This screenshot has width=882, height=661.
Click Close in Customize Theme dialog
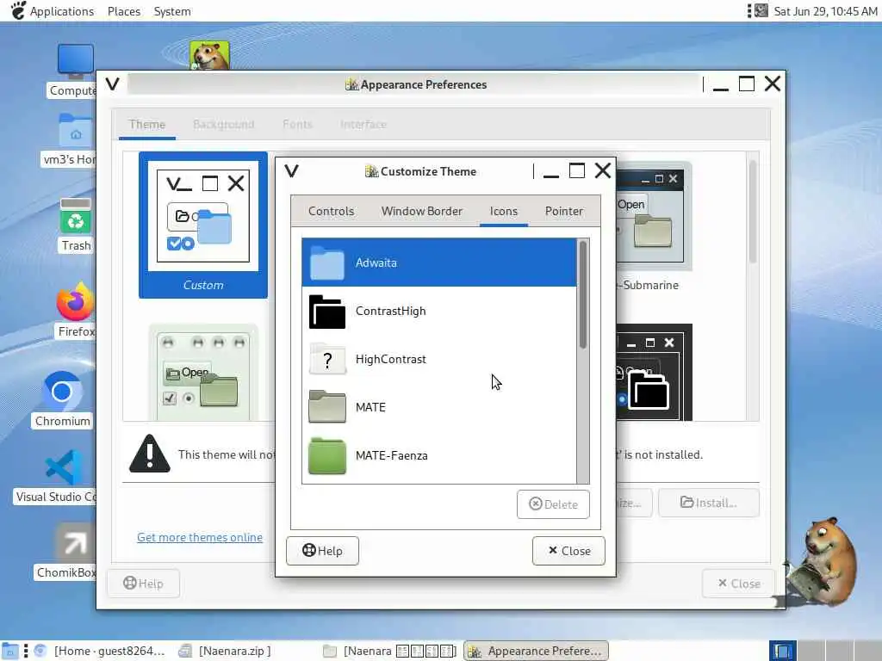point(568,551)
